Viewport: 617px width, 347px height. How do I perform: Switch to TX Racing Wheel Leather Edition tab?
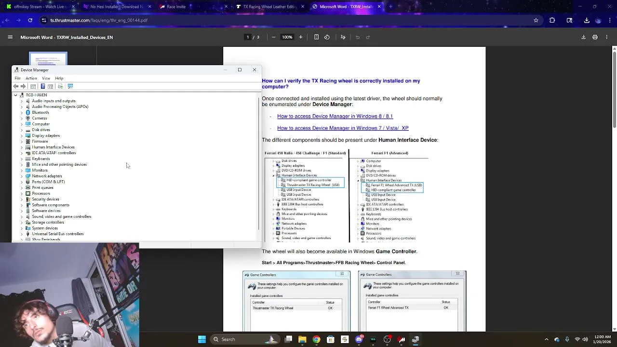tap(270, 7)
